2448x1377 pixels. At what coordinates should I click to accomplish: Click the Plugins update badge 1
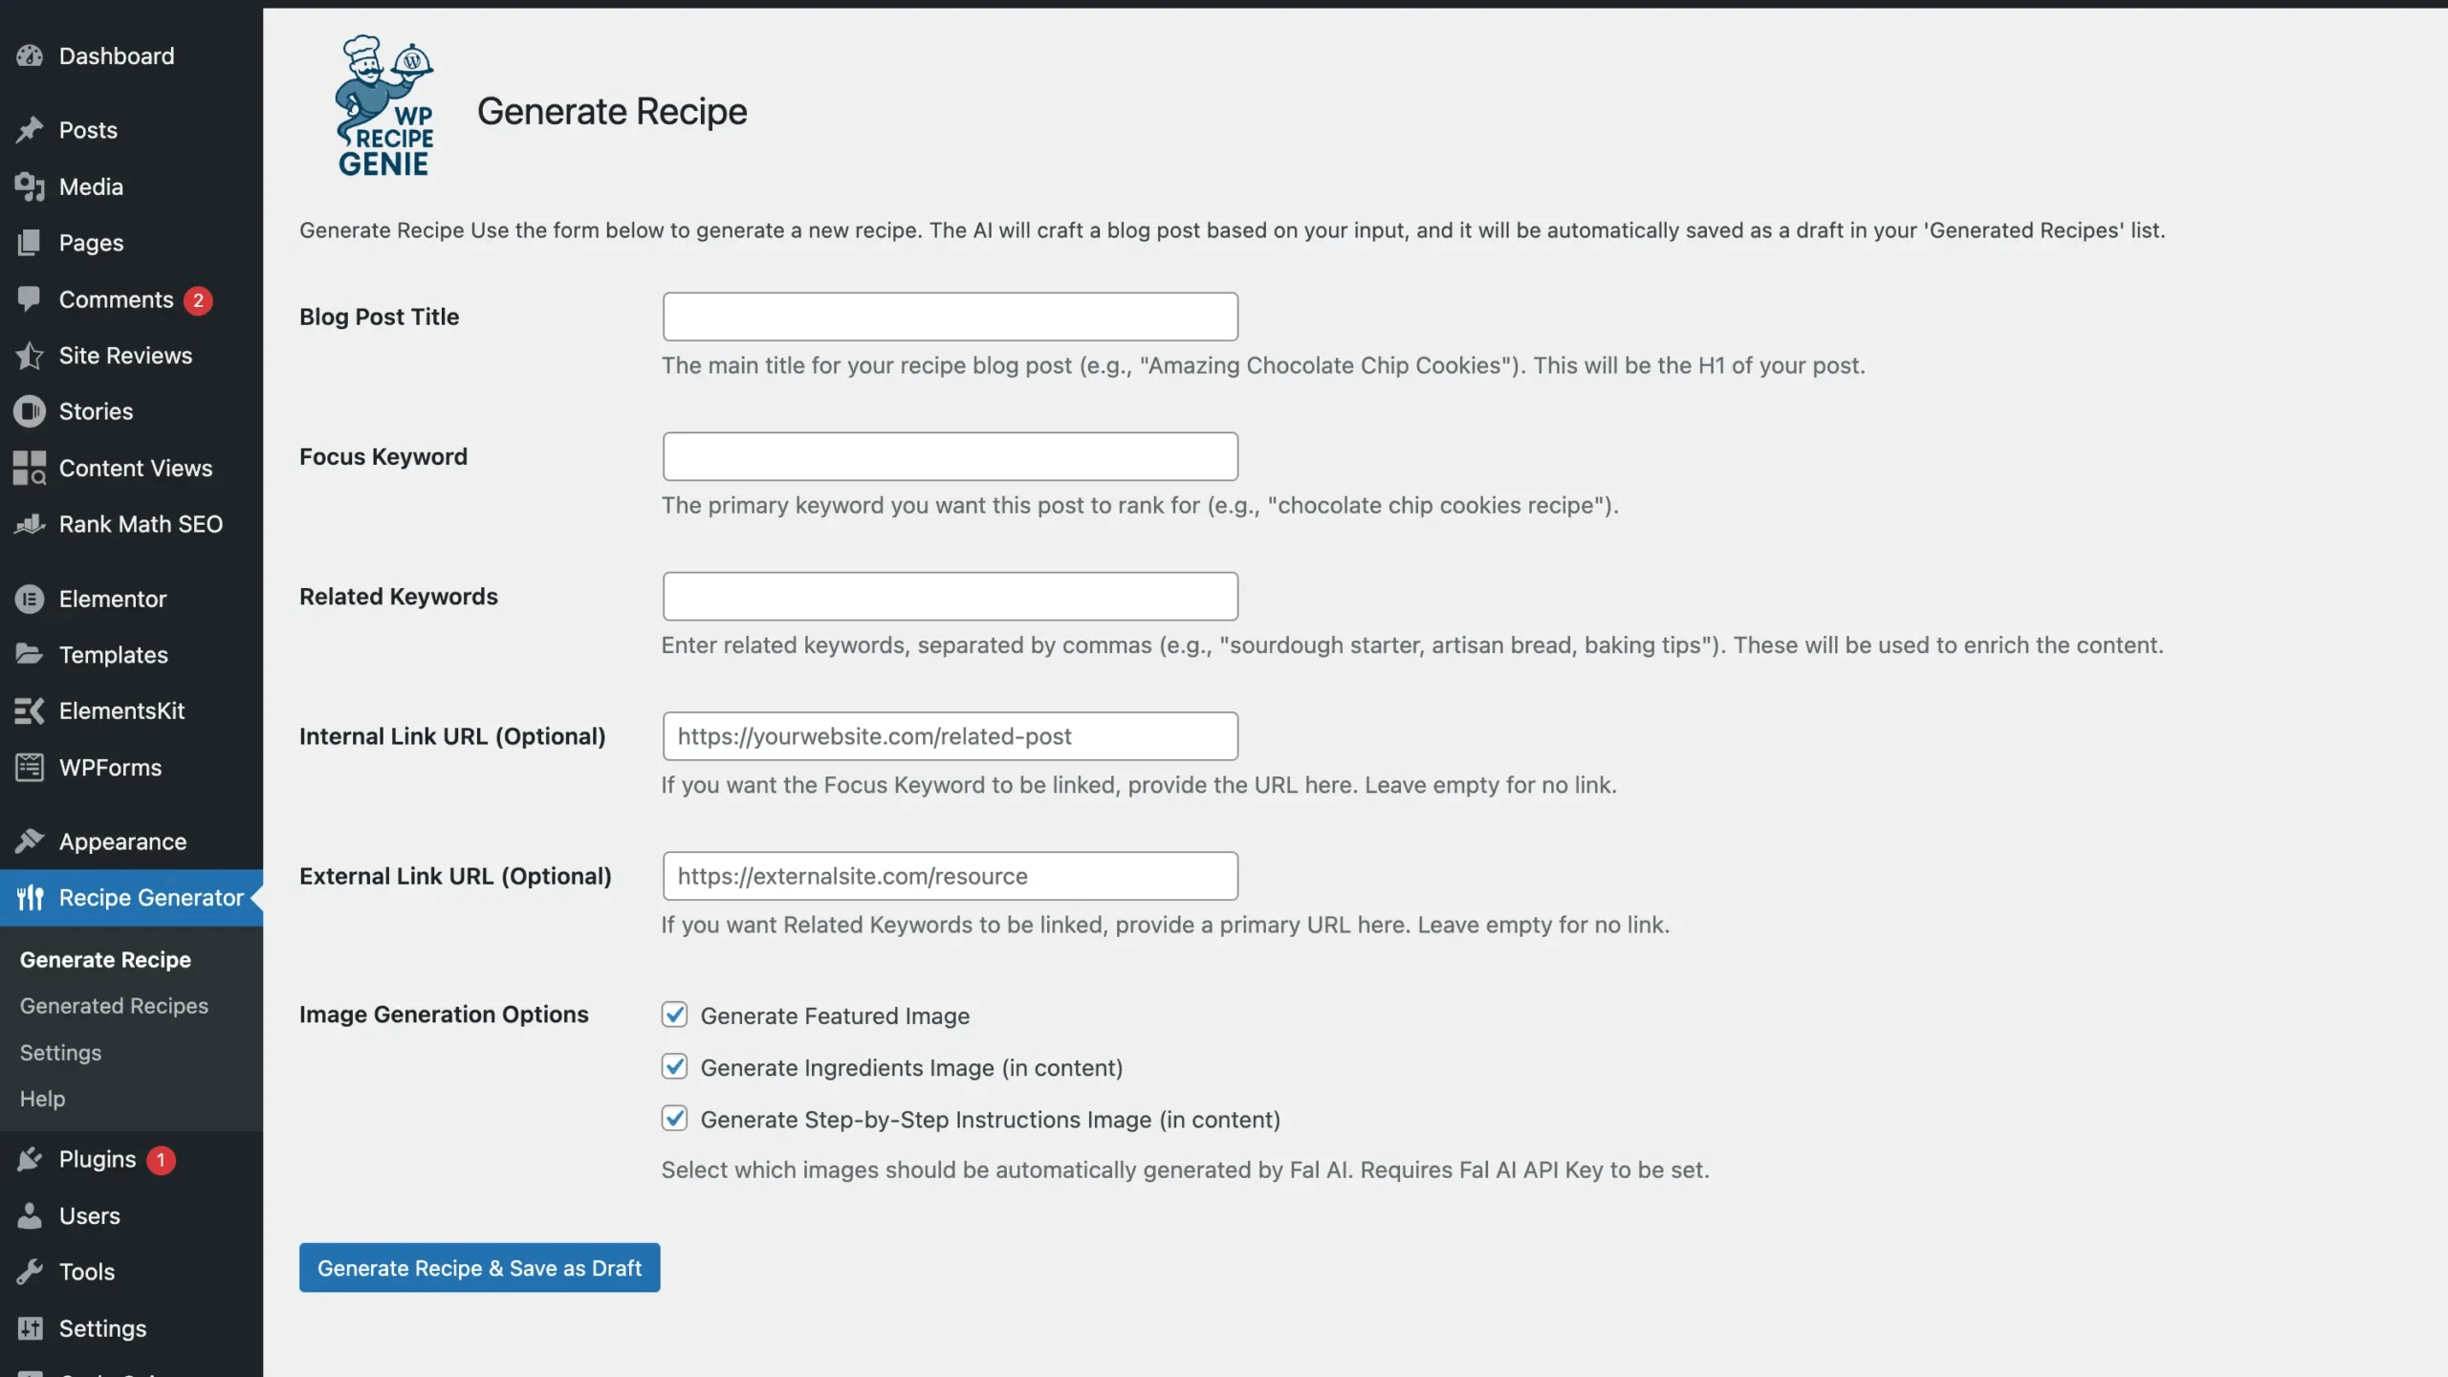161,1160
